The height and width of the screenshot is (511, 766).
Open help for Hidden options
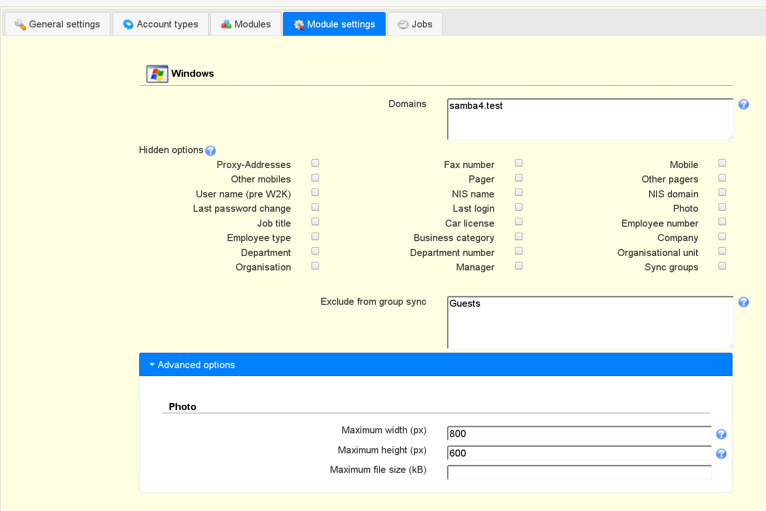tap(210, 151)
